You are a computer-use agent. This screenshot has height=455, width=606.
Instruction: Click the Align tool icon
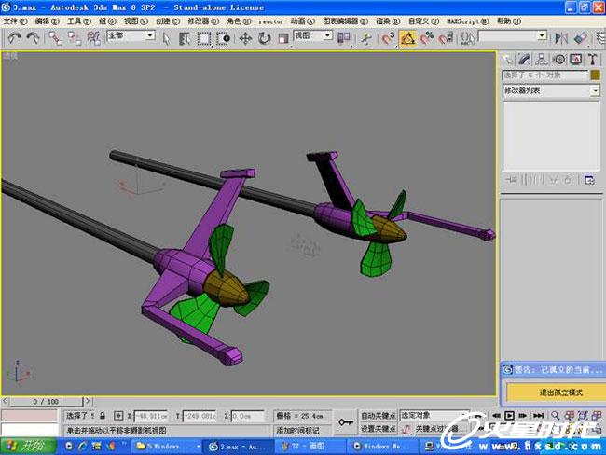[x=581, y=38]
